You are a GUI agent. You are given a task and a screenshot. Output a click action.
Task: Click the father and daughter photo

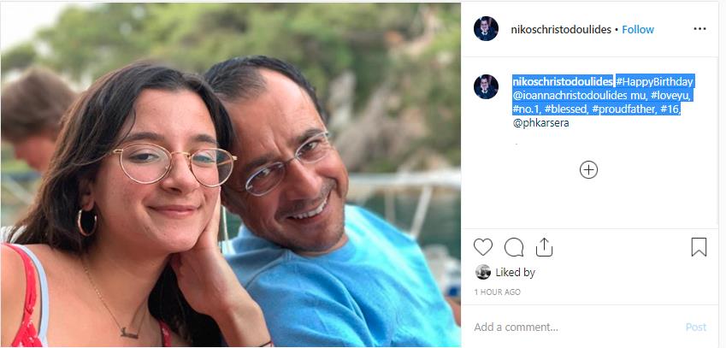pos(231,174)
